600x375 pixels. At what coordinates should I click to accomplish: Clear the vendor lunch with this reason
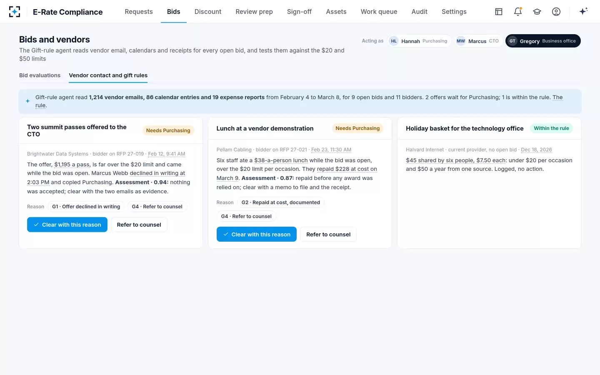pyautogui.click(x=257, y=234)
